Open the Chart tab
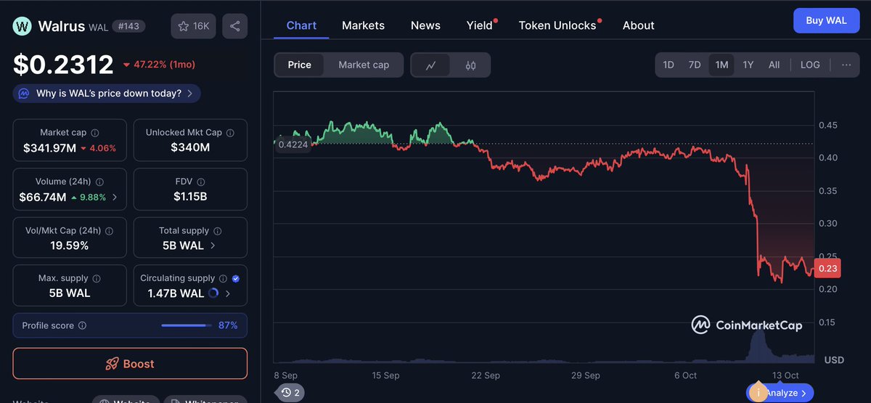871x403 pixels. click(x=301, y=25)
